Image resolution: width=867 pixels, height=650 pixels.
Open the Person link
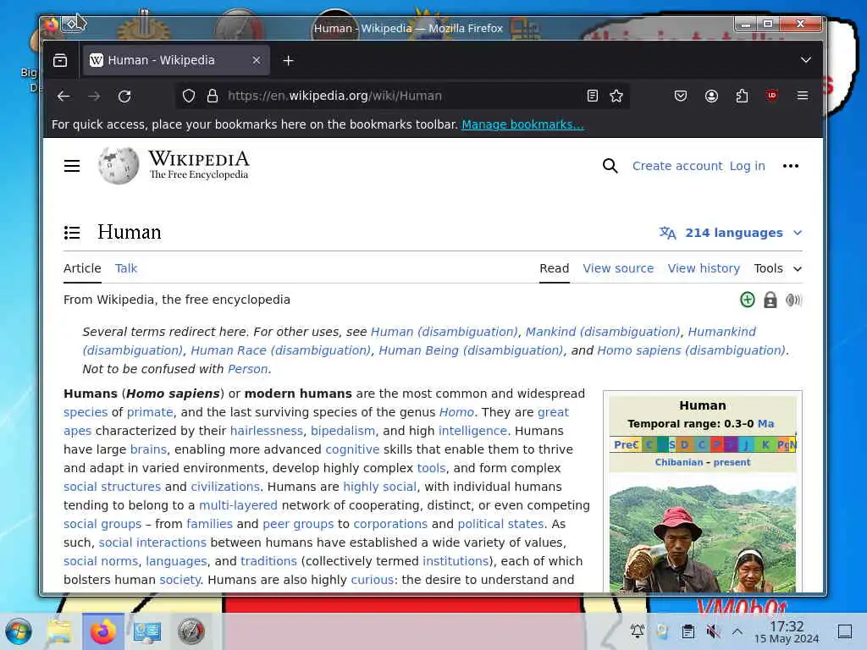pyautogui.click(x=248, y=369)
